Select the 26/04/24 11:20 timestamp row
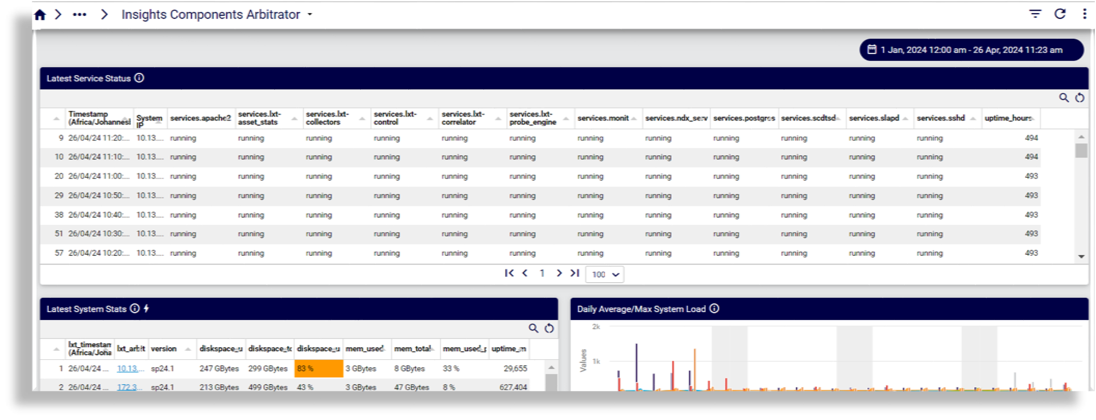Screen dimensions: 1096x420 [x=99, y=138]
